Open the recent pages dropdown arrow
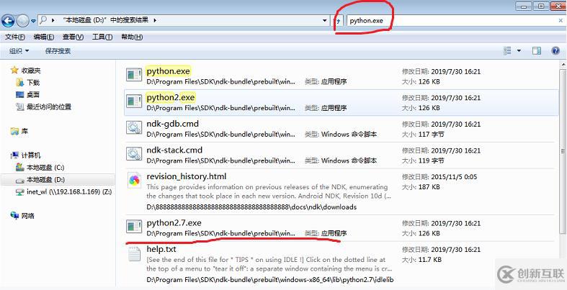The width and height of the screenshot is (567, 290). click(33, 22)
